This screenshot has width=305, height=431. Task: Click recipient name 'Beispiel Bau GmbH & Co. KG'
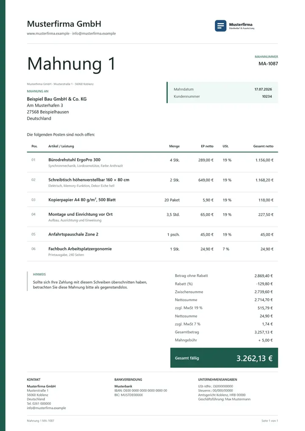pyautogui.click(x=57, y=99)
